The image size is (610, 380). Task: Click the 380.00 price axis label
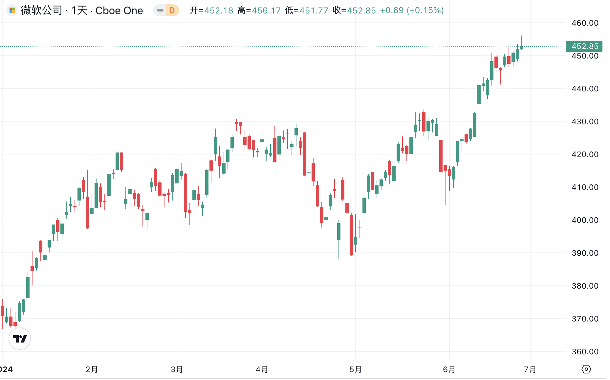585,286
